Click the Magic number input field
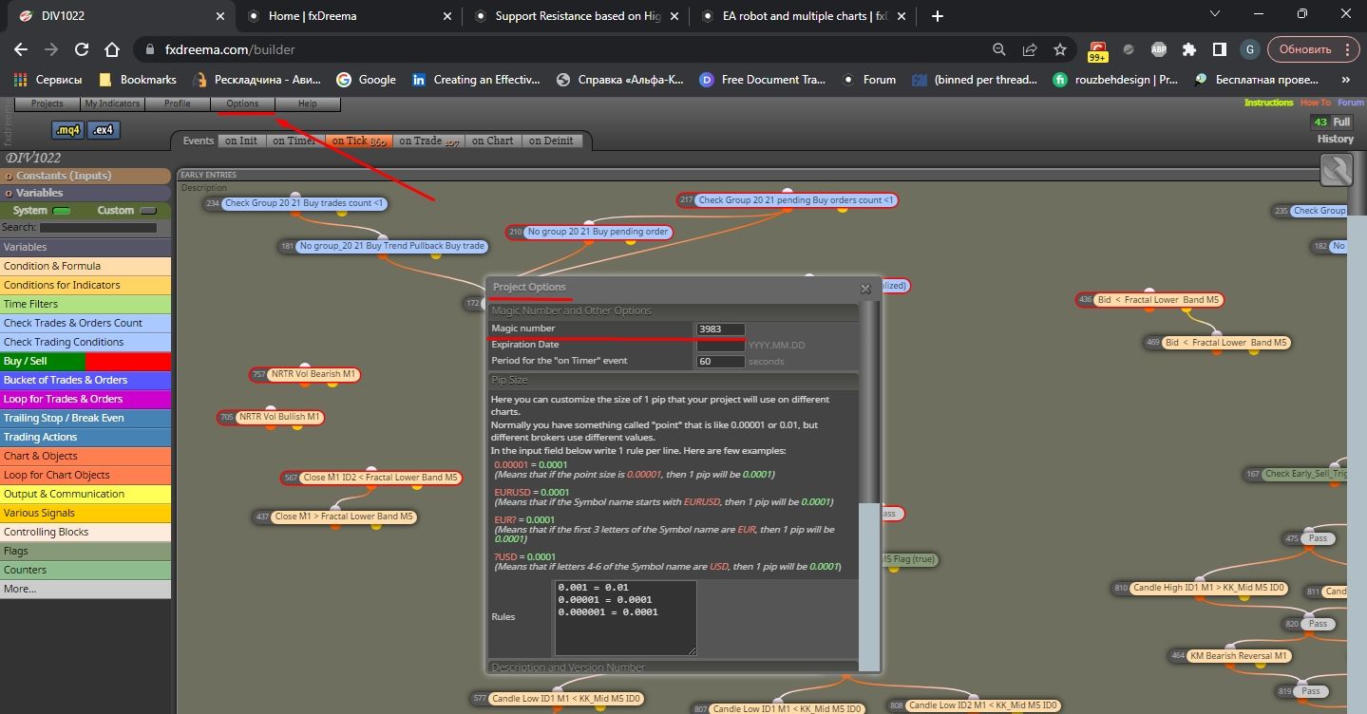The width and height of the screenshot is (1367, 714). (720, 329)
